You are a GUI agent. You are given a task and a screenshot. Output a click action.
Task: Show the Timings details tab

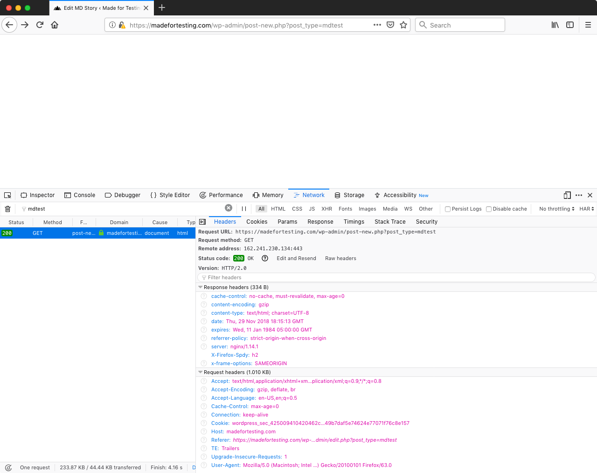coord(354,222)
